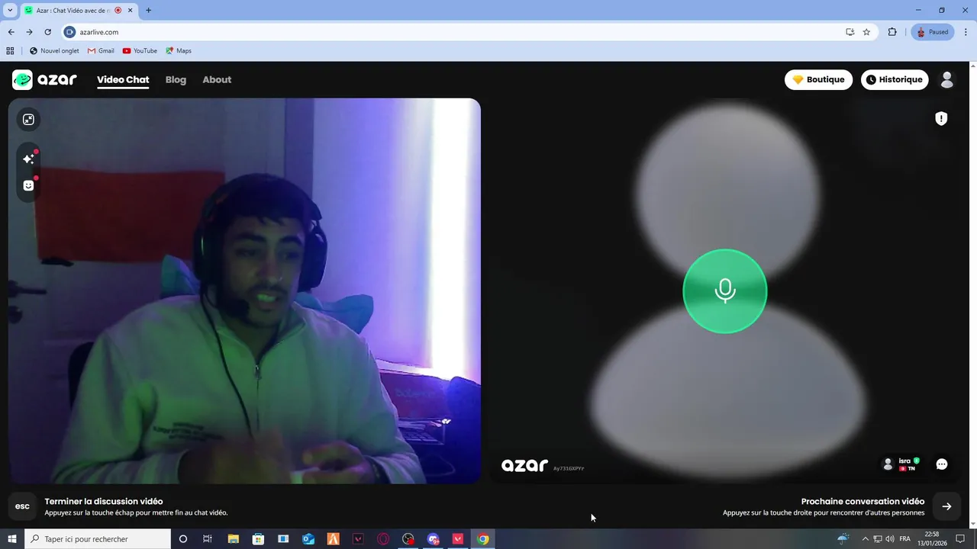
Task: Click the install app icon in address bar
Action: [850, 32]
